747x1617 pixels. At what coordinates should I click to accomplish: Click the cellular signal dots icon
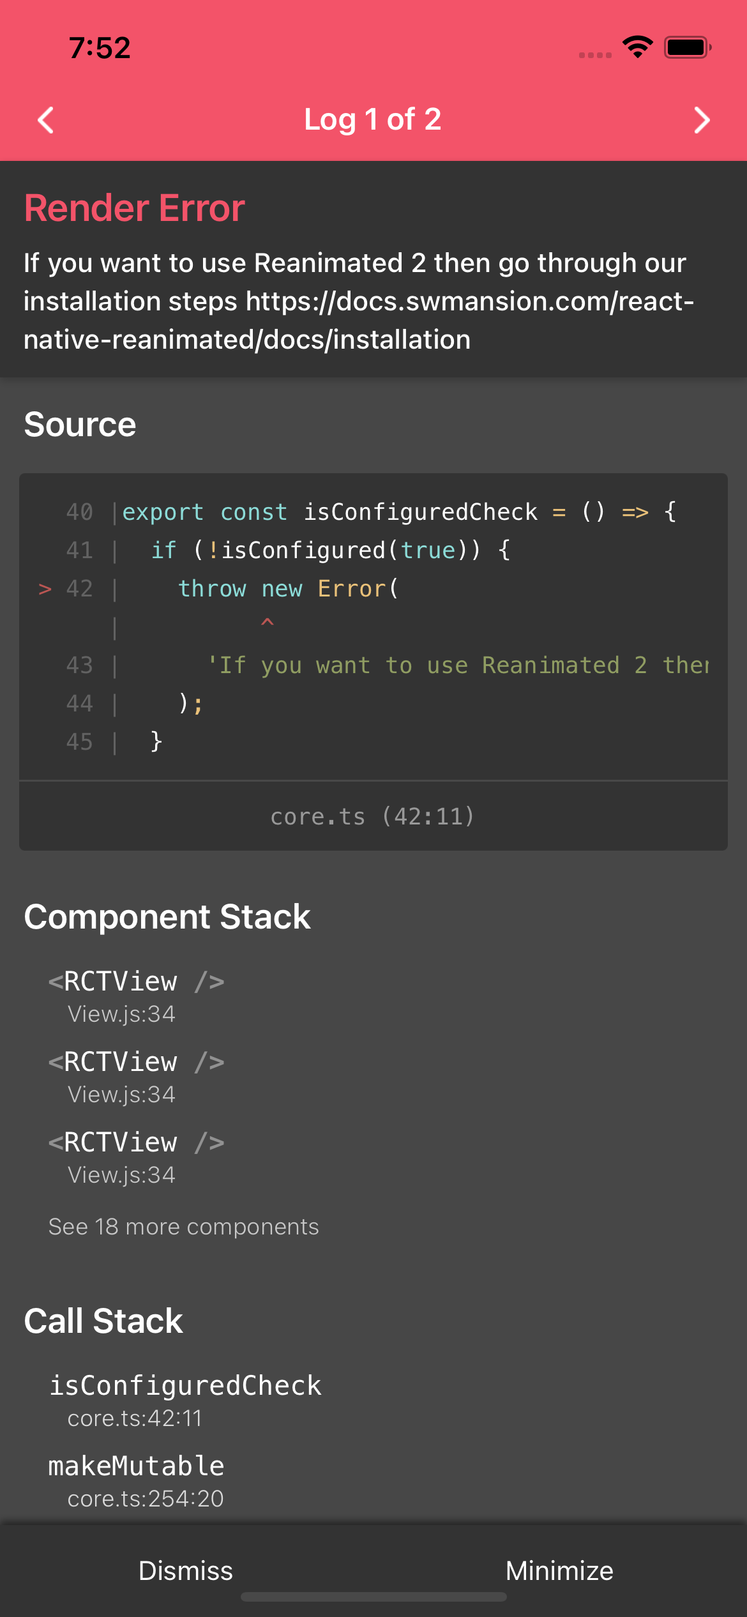click(x=594, y=55)
